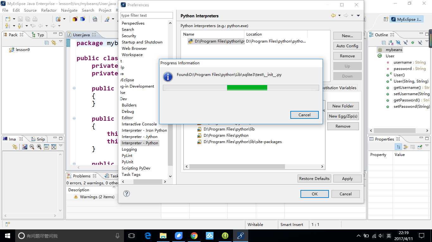Viewport: 432px width, 242px height.
Task: Open the Next Annotation dropdown arrow
Action: (x=14, y=26)
